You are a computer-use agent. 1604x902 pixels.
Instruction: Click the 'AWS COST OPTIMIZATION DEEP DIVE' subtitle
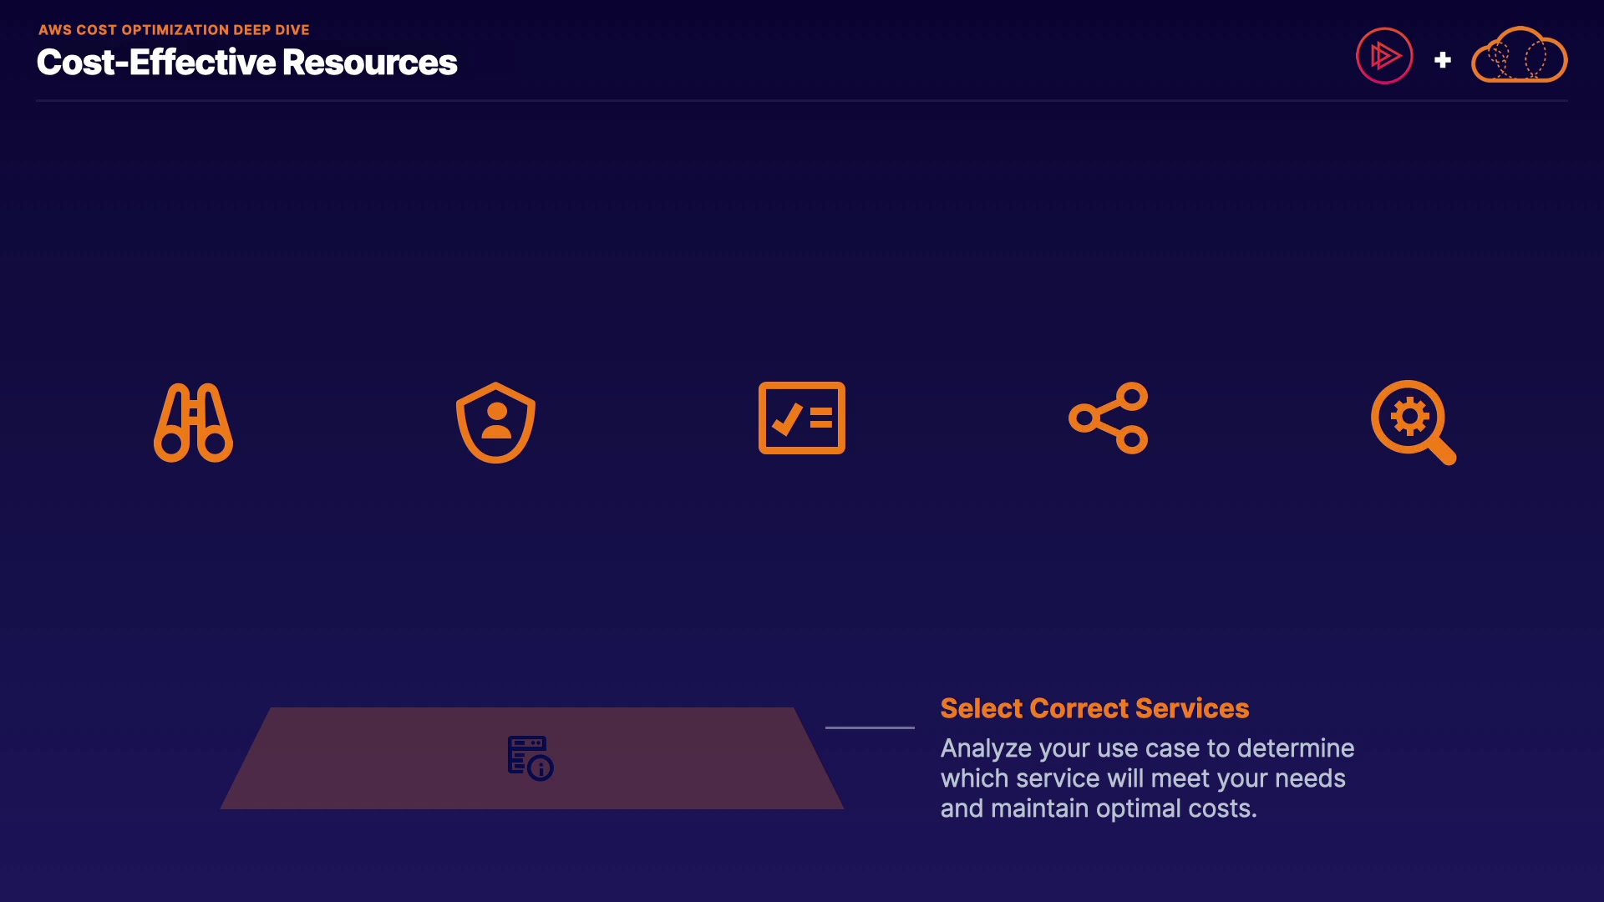point(174,30)
